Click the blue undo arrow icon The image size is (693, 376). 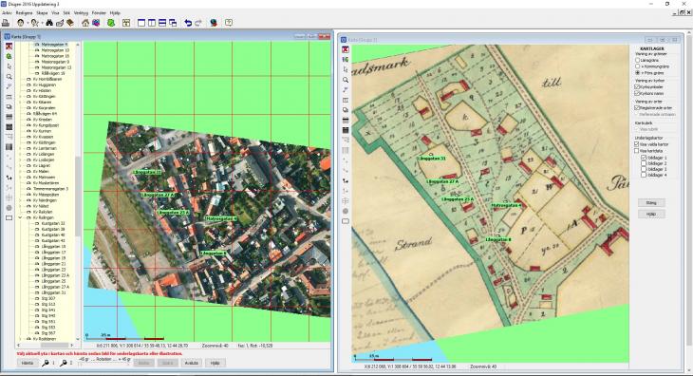pyautogui.click(x=188, y=23)
